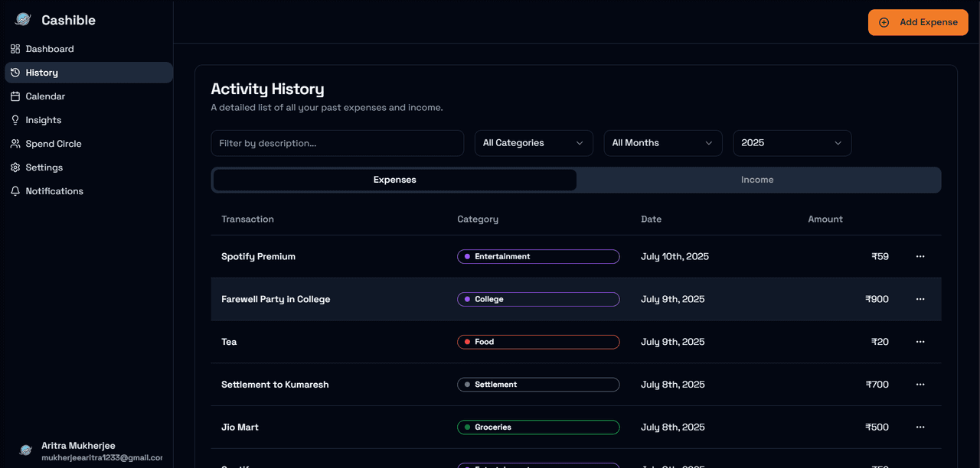This screenshot has width=980, height=468.
Task: Open the three-dot menu for Spotify Premium
Action: [920, 257]
